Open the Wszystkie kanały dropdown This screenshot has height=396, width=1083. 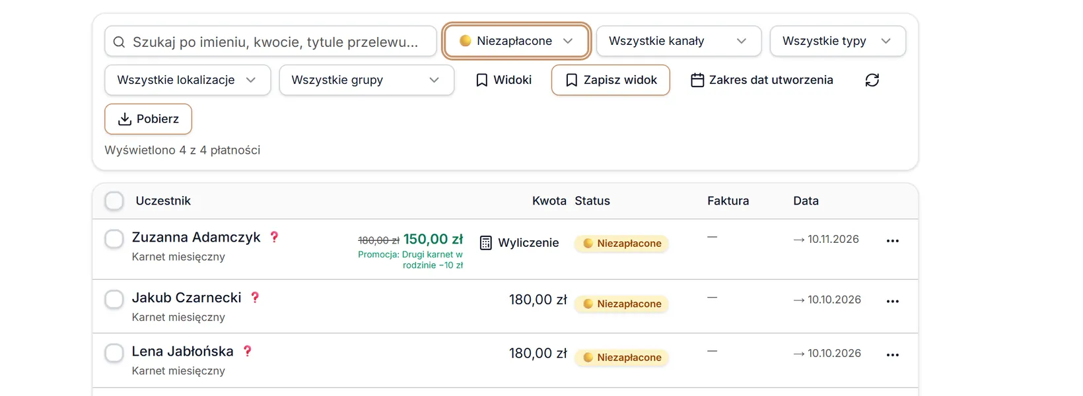679,41
